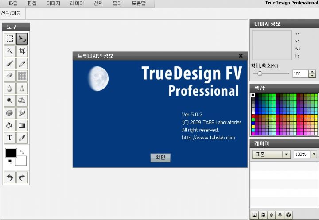This screenshot has width=319, height=220.
Task: Select the move/selection arrow tool
Action: click(22, 39)
